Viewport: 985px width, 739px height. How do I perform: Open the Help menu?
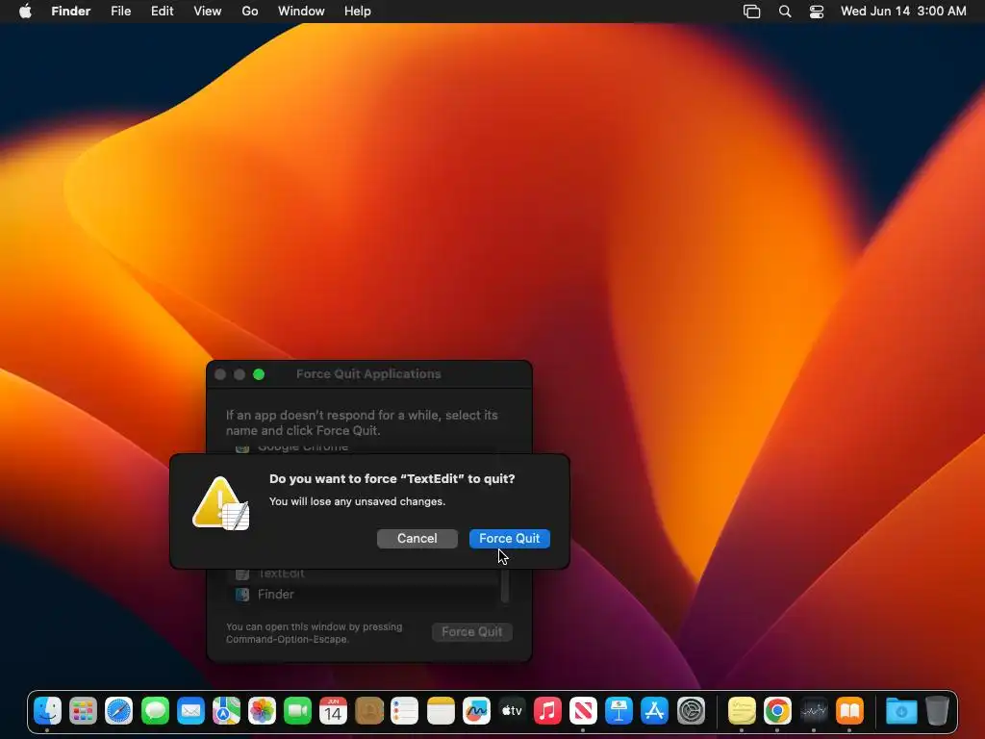(358, 12)
